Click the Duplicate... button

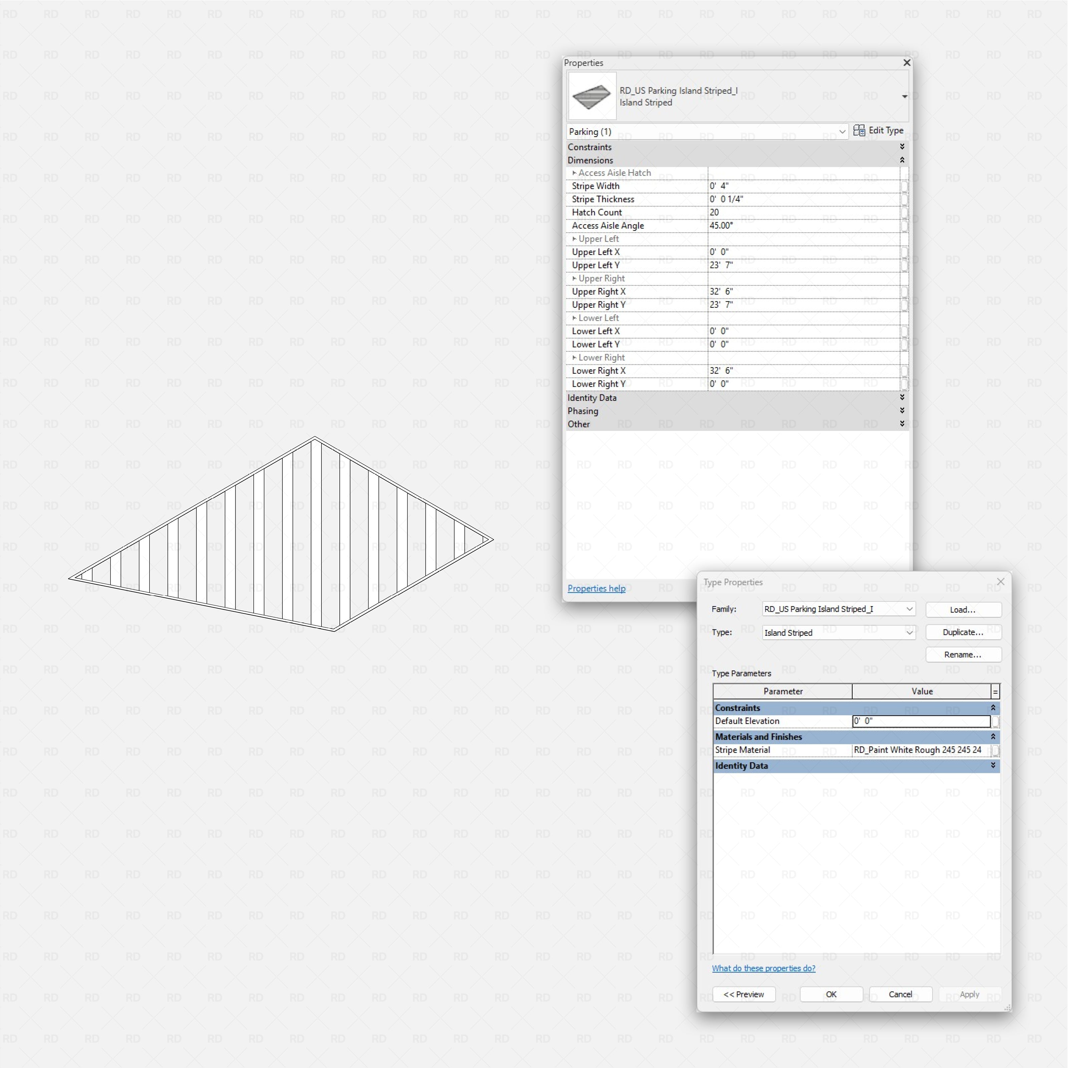click(x=964, y=632)
